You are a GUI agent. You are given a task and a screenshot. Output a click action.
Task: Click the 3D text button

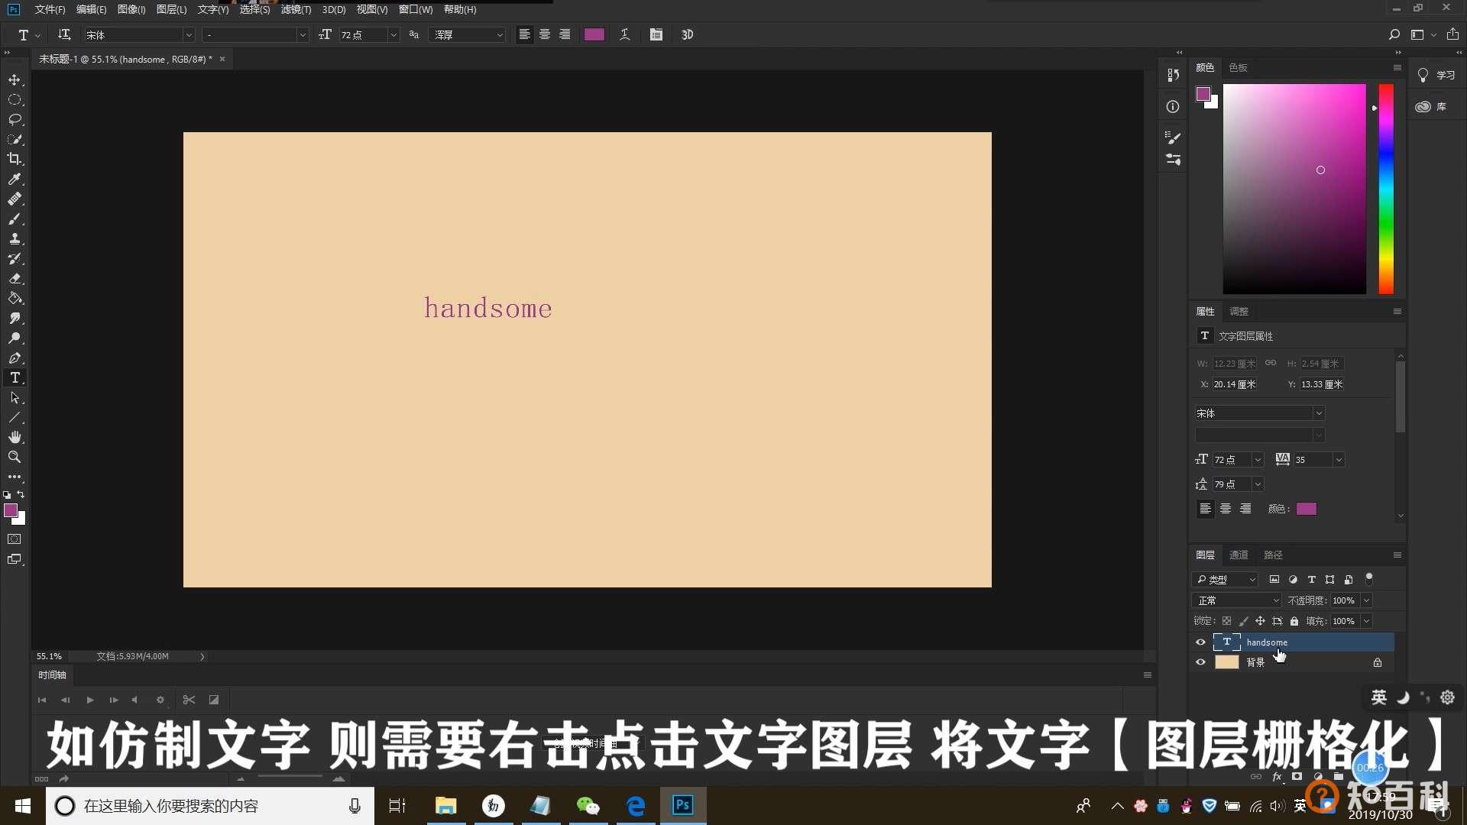pyautogui.click(x=687, y=34)
